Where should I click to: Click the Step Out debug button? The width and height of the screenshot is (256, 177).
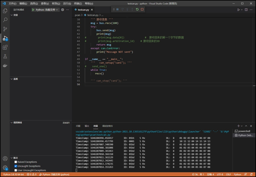click(132, 9)
